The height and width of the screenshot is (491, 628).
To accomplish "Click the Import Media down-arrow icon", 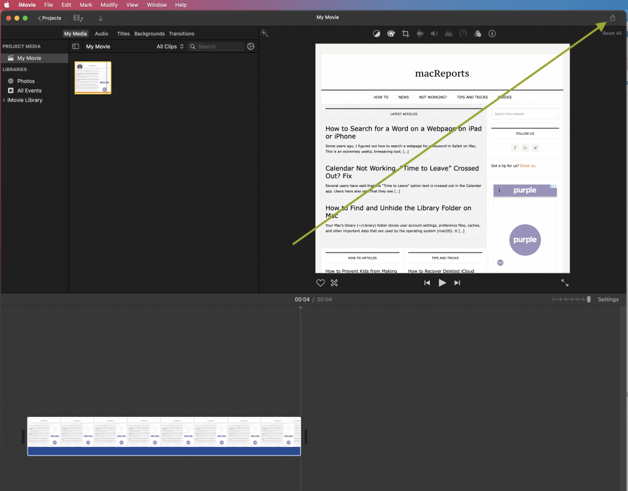I will (101, 18).
